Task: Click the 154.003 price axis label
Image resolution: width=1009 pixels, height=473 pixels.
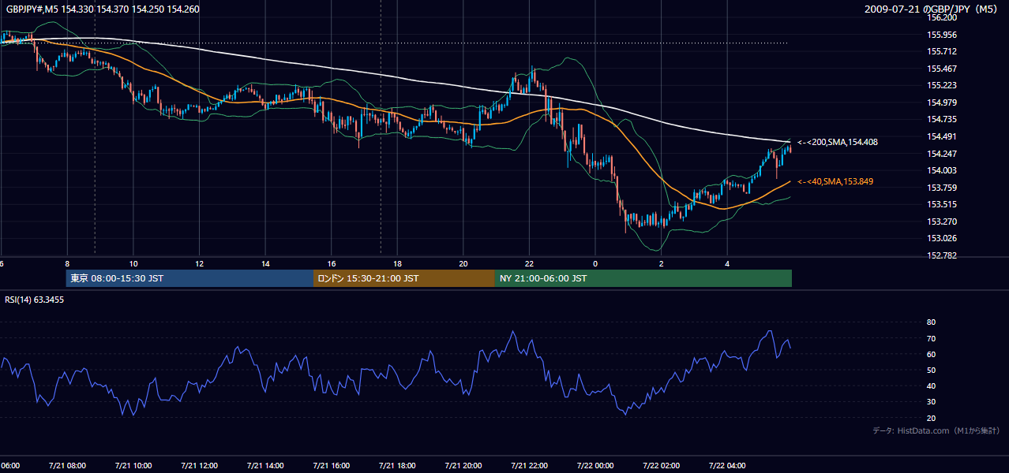Action: (941, 170)
